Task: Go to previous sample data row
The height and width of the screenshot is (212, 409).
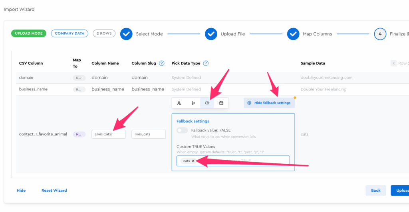Action: (x=394, y=63)
